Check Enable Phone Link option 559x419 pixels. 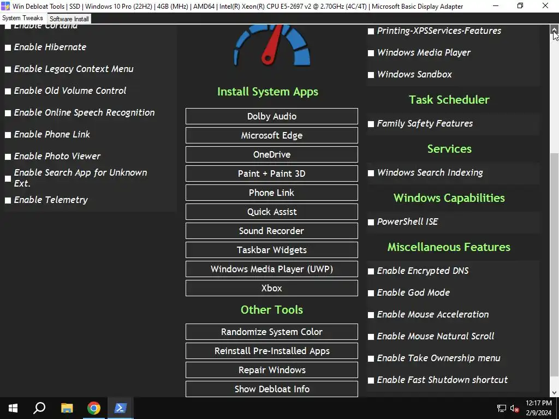8,135
